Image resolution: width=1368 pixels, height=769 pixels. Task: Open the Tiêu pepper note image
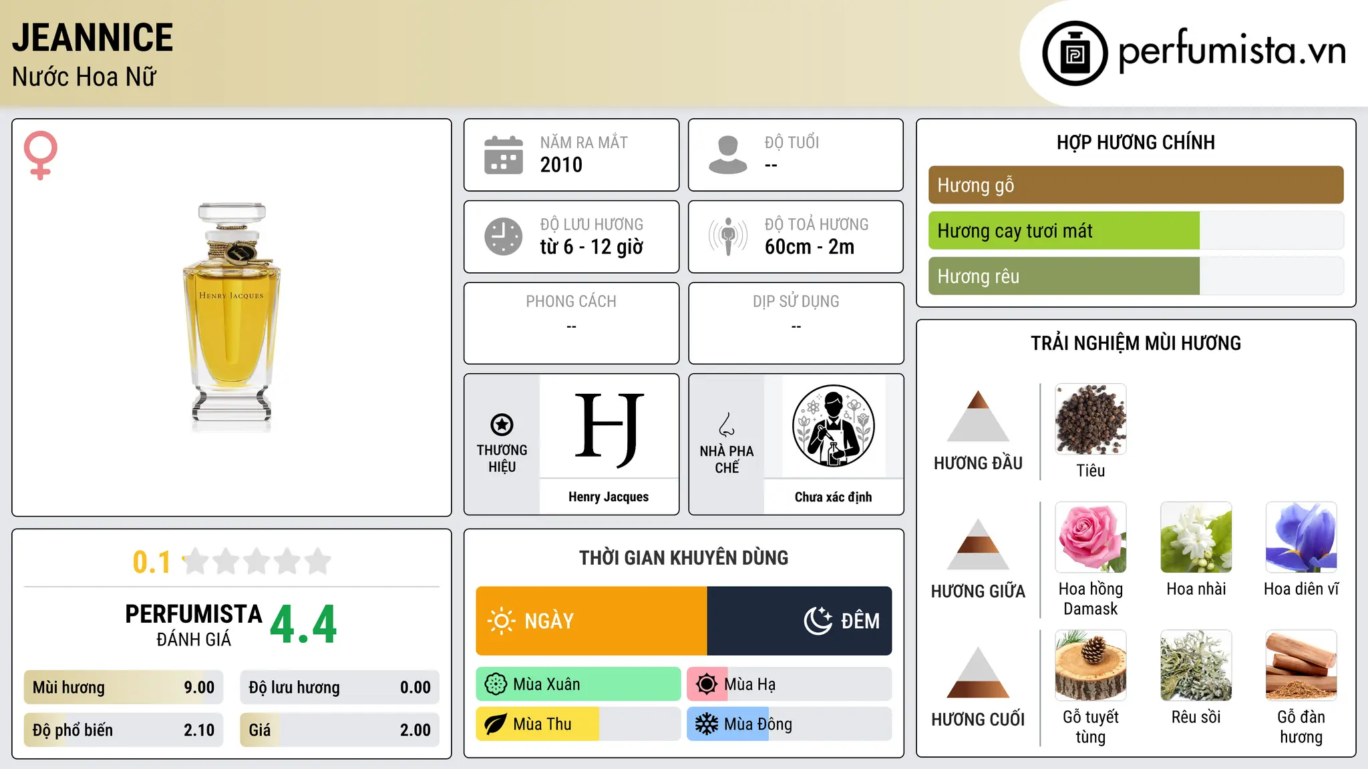1091,419
